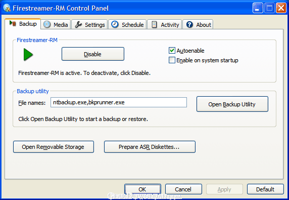Click the 'Firestreamer-RM' group title
Viewport: 289px width, 200px height.
click(x=37, y=40)
